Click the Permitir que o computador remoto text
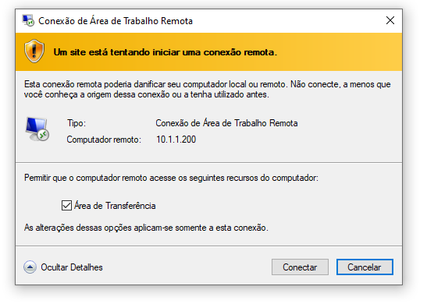This screenshot has width=427, height=304. (x=171, y=178)
